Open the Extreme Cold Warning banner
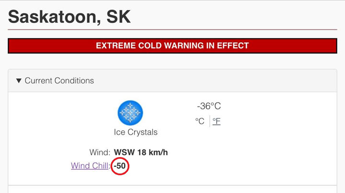Screen dimensions: 345x193 (172, 46)
